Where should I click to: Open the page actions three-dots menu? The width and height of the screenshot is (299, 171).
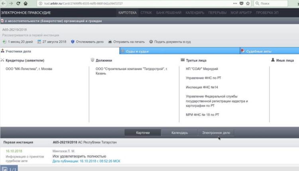[x=235, y=4]
